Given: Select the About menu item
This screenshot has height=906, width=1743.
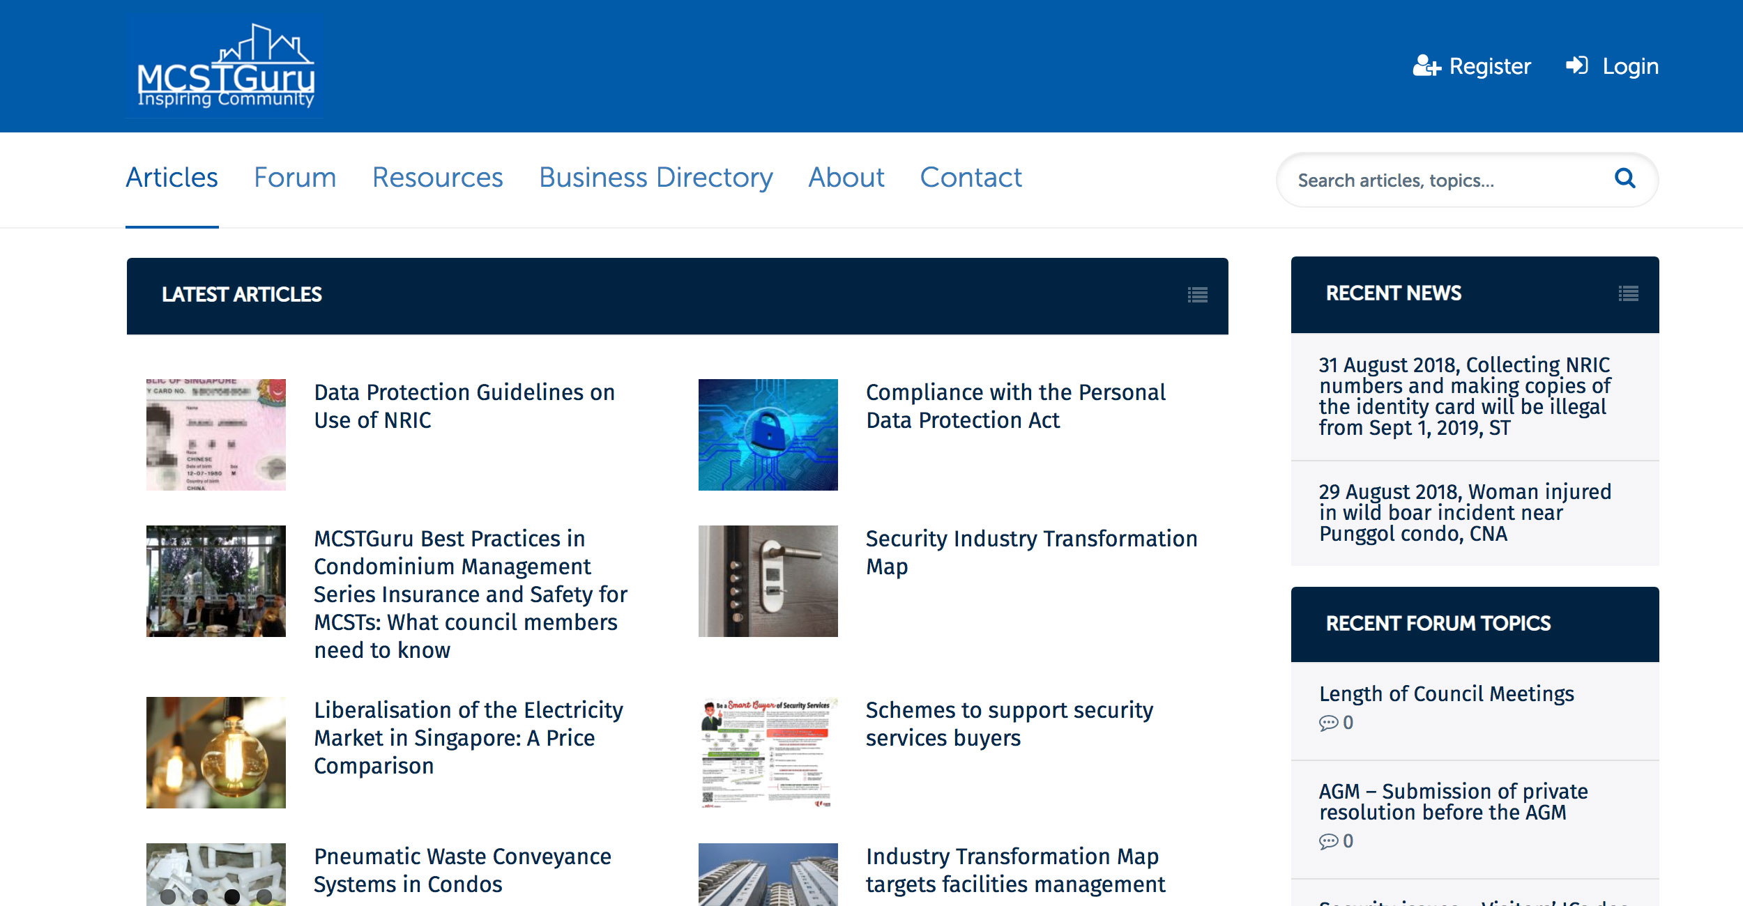Looking at the screenshot, I should (846, 178).
